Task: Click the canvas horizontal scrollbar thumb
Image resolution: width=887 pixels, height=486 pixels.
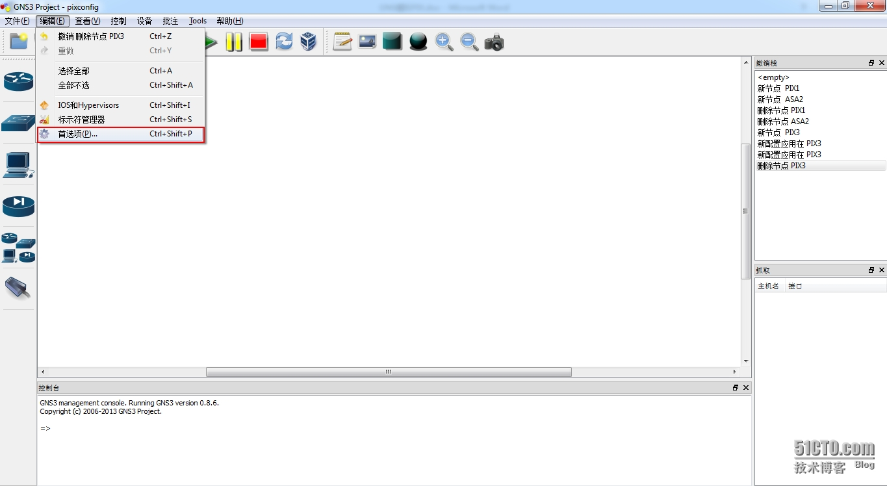Action: pos(389,372)
